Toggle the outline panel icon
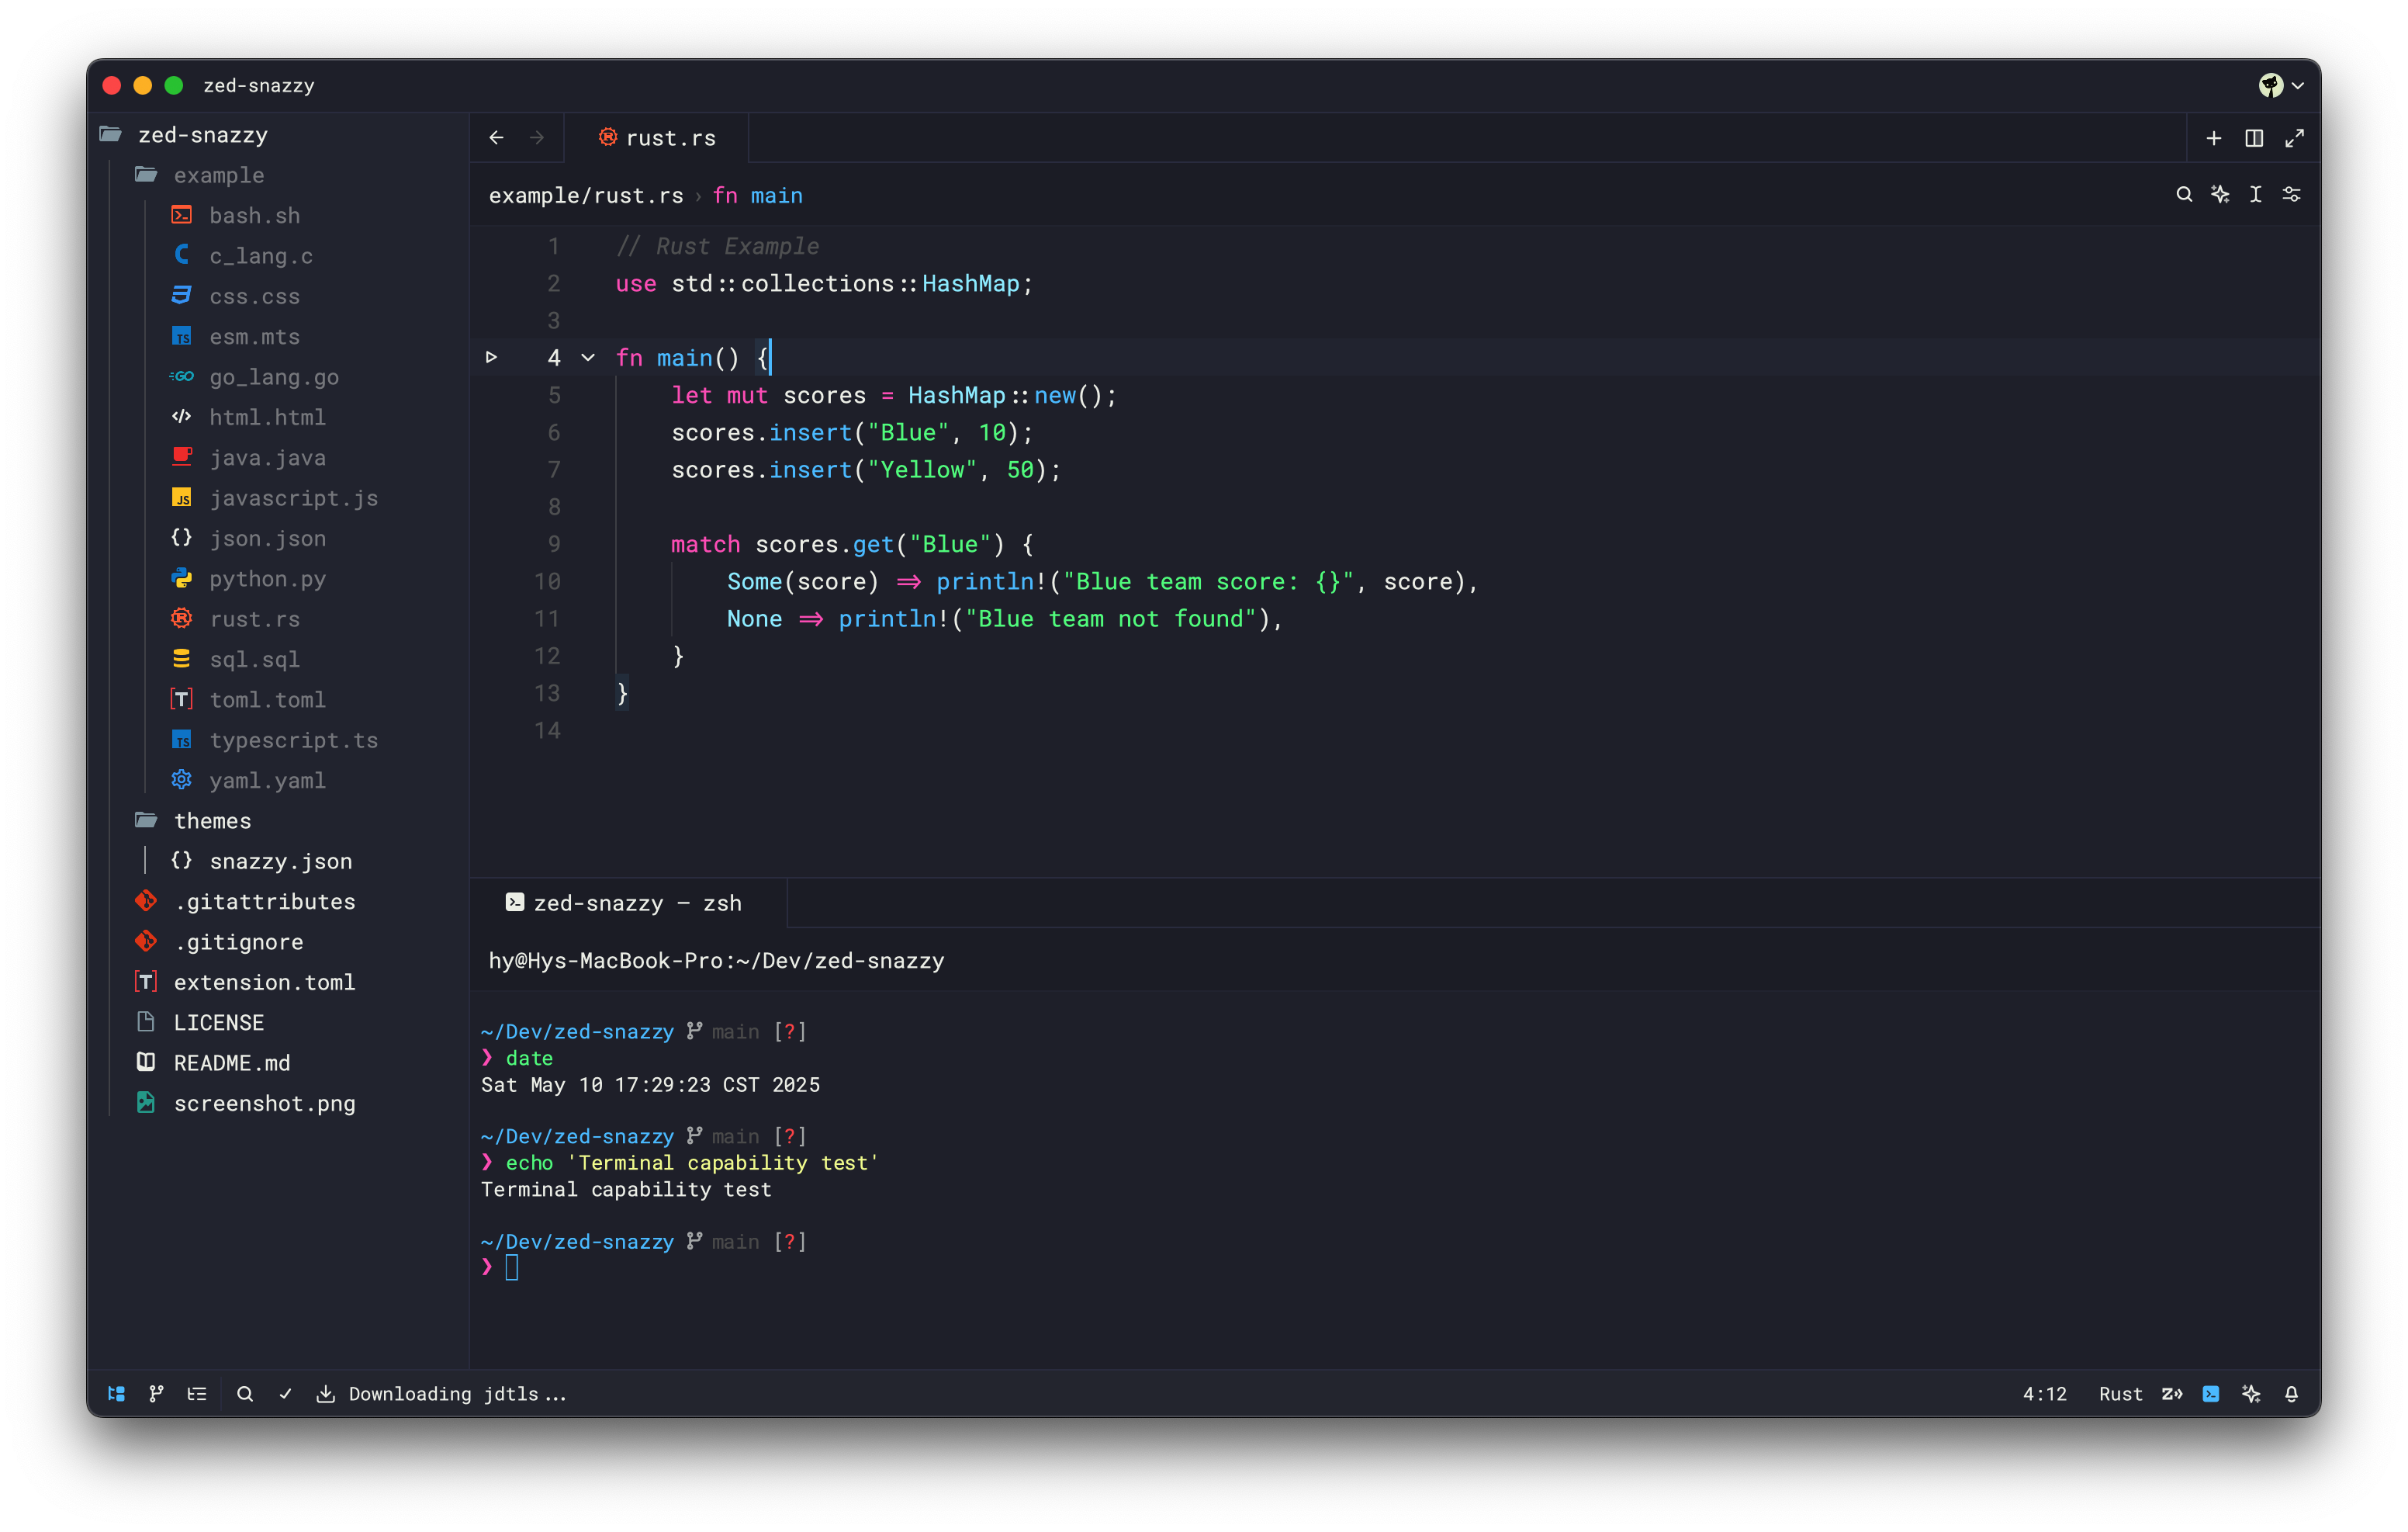 pyautogui.click(x=197, y=1393)
